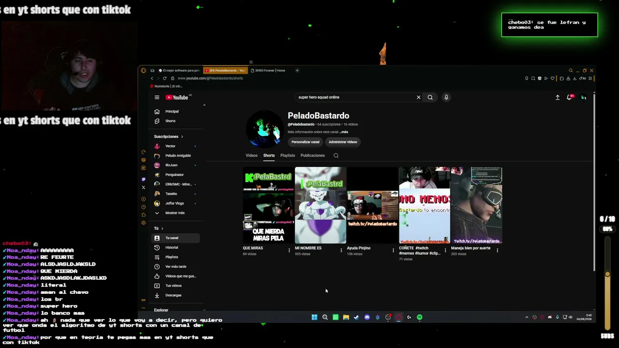The height and width of the screenshot is (348, 619).
Task: Open Ver más tarde in the sidebar
Action: click(x=176, y=266)
